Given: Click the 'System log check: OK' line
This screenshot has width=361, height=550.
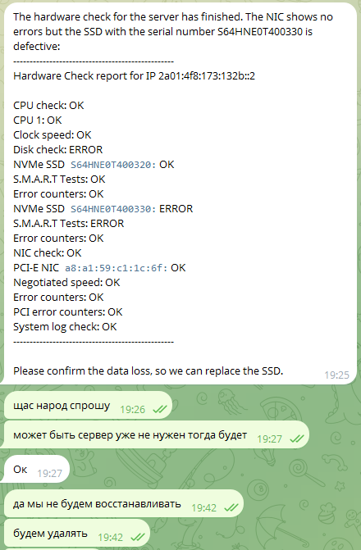Looking at the screenshot, I should pyautogui.click(x=65, y=326).
